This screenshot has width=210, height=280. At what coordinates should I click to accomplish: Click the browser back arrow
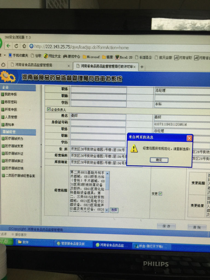(x=8, y=46)
